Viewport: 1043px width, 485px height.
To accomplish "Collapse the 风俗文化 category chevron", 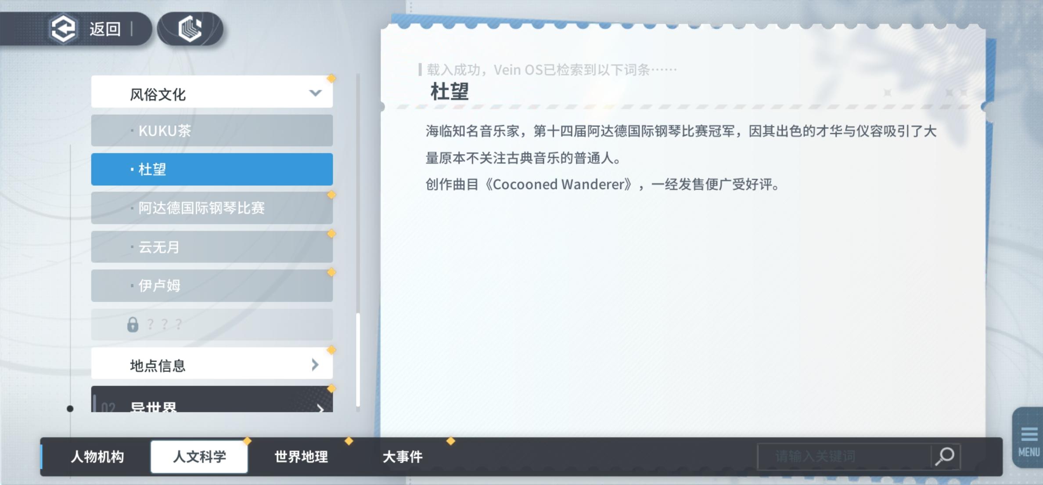I will point(315,93).
